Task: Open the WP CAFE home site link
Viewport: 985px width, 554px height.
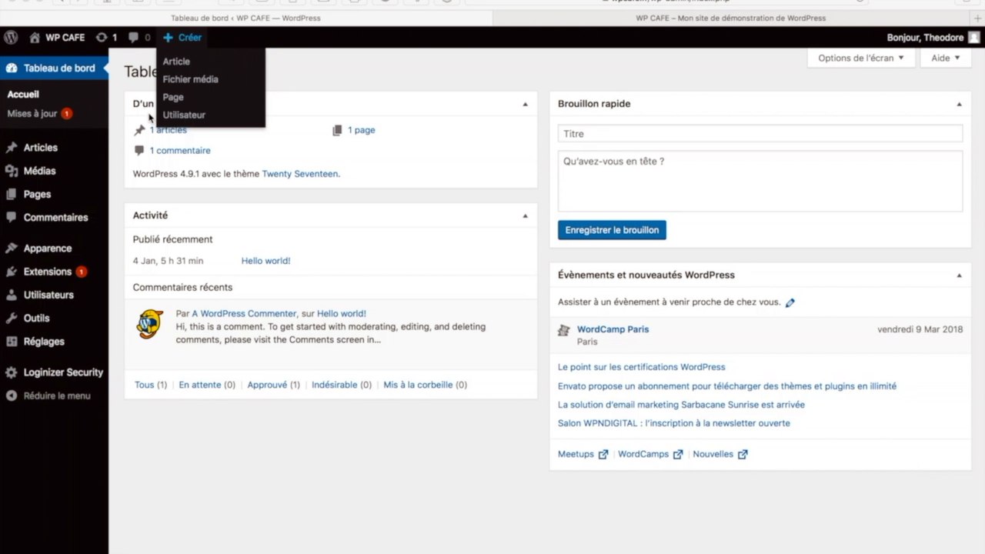Action: [x=57, y=37]
